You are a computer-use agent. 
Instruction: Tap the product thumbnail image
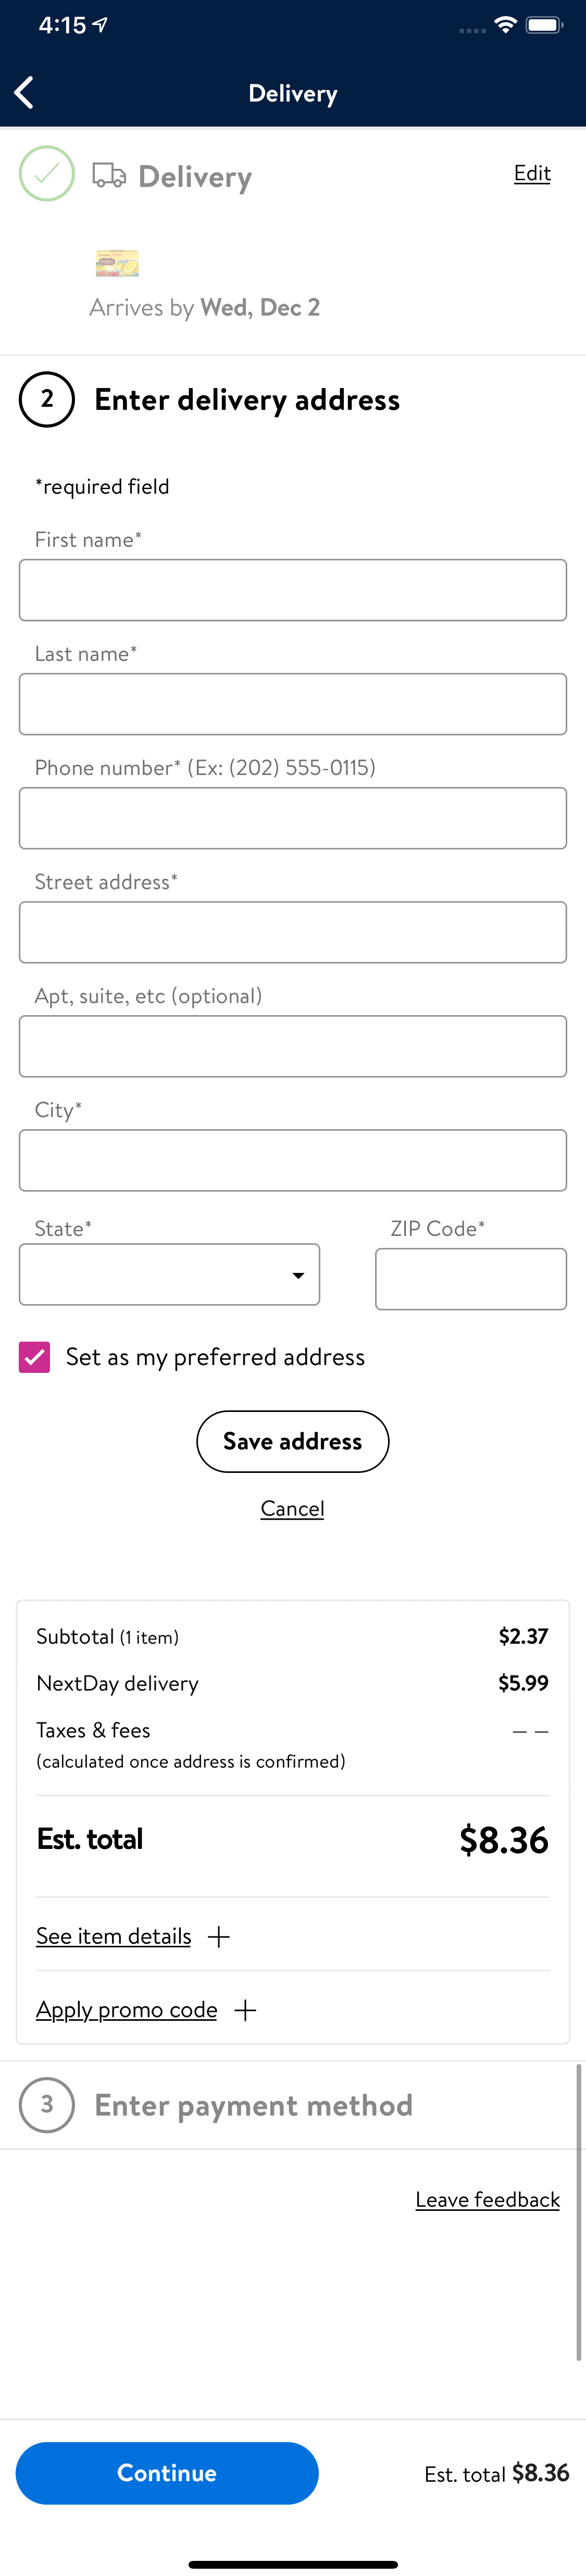tap(116, 263)
